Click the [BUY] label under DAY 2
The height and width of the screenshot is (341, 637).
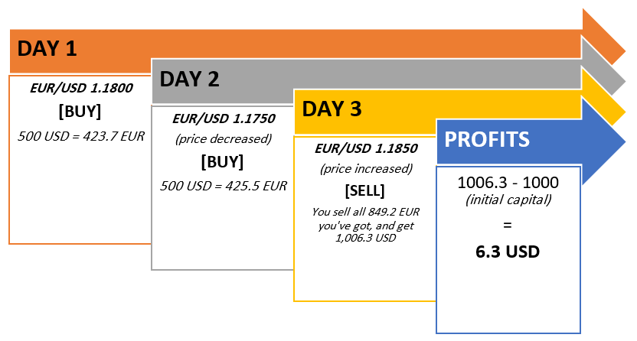[x=222, y=163]
